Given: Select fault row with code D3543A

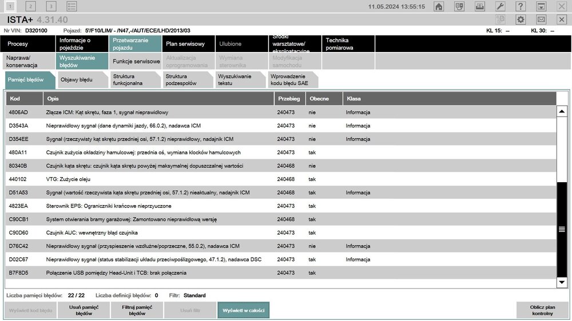Looking at the screenshot, I should click(281, 126).
